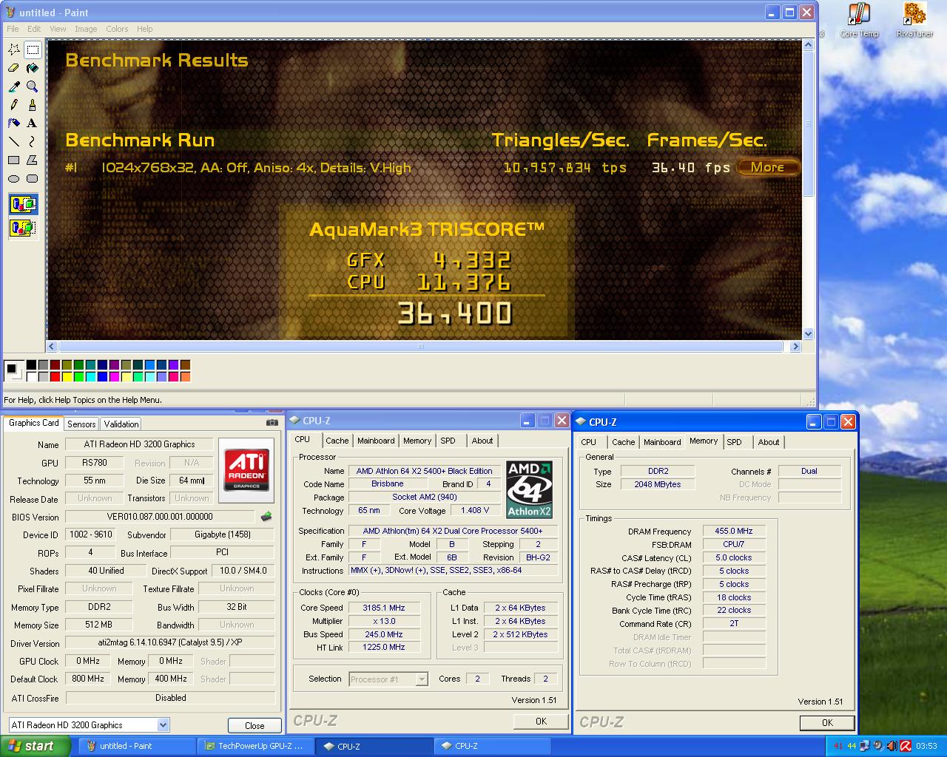The width and height of the screenshot is (947, 757).
Task: Select the Free-Form Select tool in Paint
Action: tap(14, 50)
